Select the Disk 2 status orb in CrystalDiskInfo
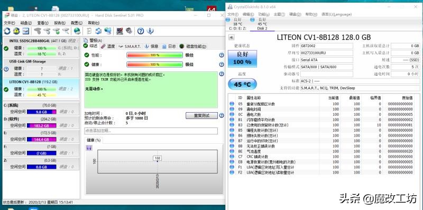 (x=253, y=20)
